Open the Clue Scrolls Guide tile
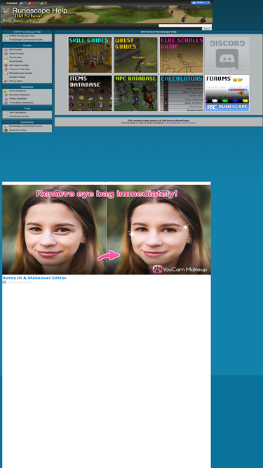The height and width of the screenshot is (468, 263). 182,55
